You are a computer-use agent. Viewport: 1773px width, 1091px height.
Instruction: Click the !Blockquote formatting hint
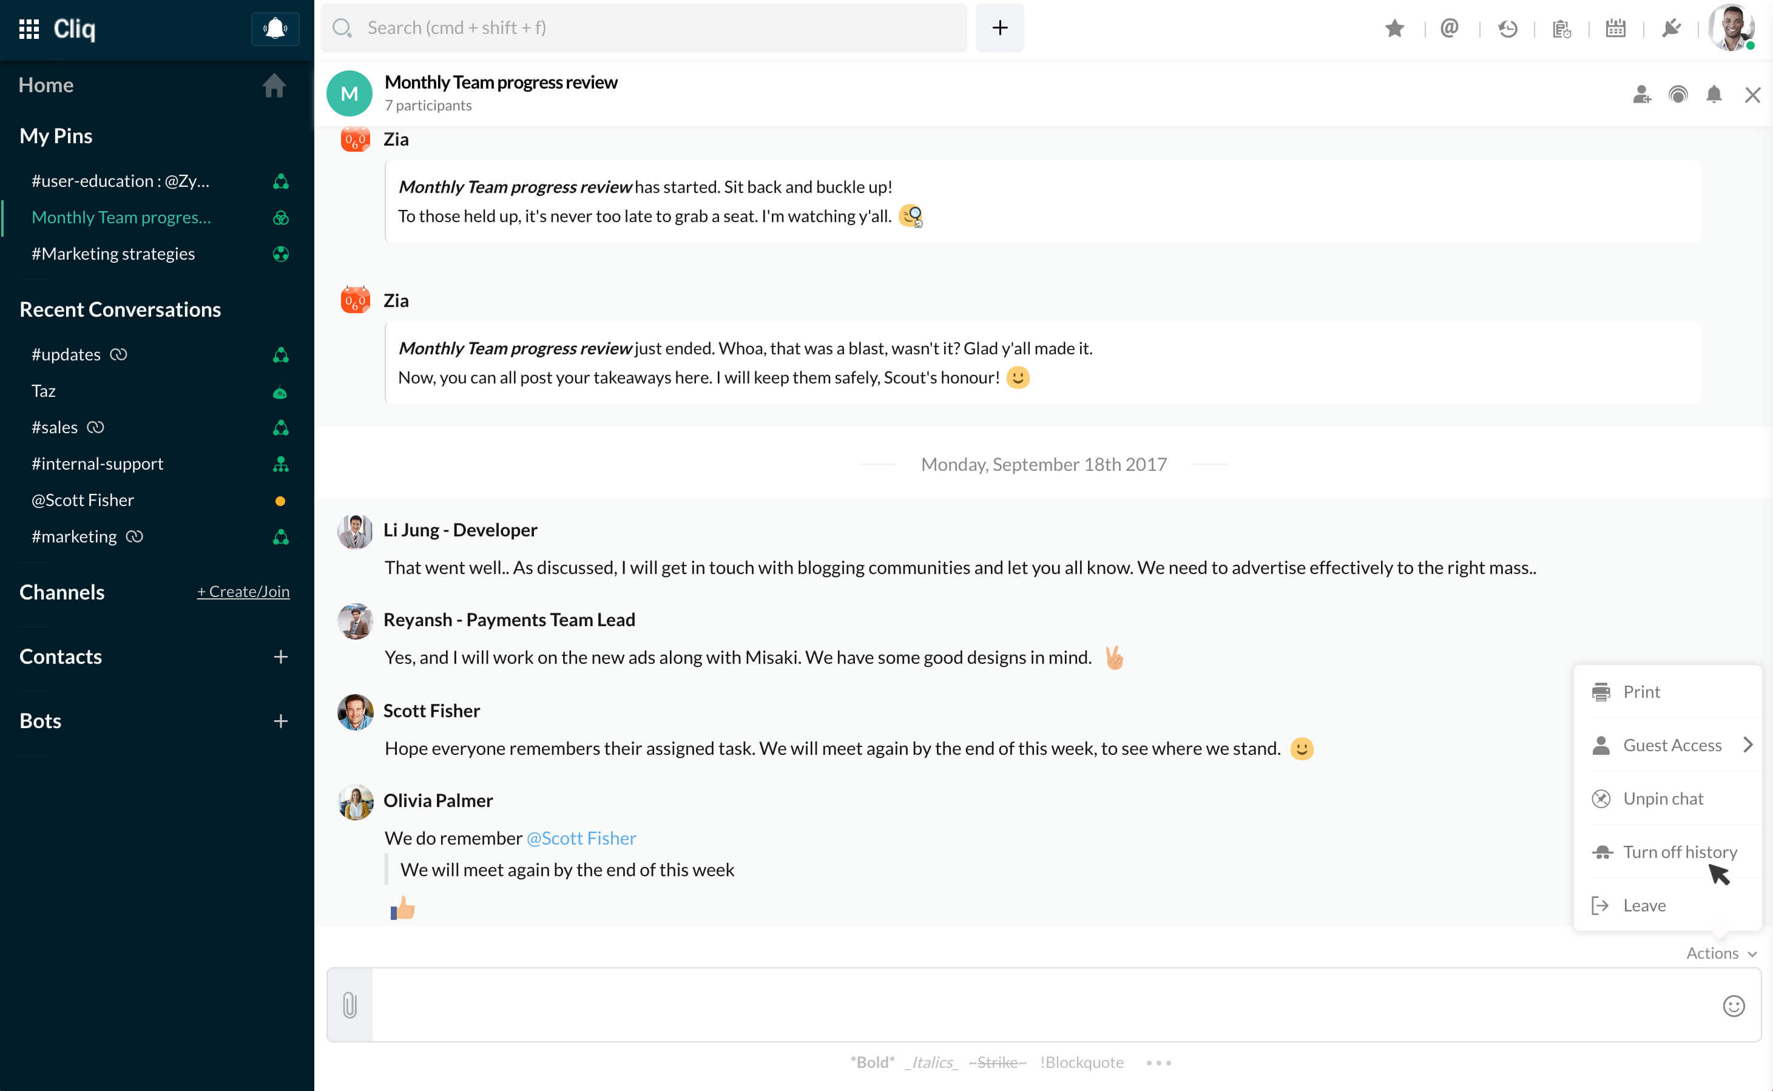coord(1082,1062)
